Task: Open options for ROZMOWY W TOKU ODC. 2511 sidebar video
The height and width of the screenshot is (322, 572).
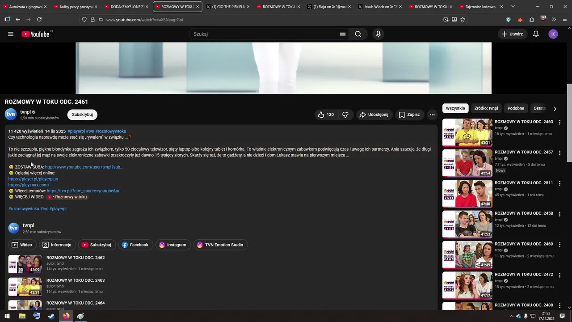Action: click(559, 183)
